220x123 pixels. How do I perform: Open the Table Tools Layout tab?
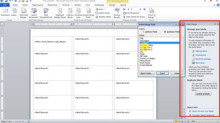(123, 5)
